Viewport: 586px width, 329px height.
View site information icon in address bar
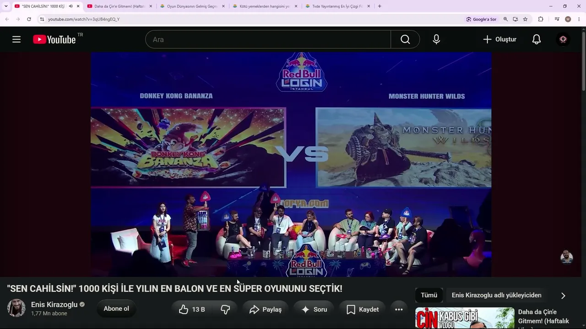(42, 19)
